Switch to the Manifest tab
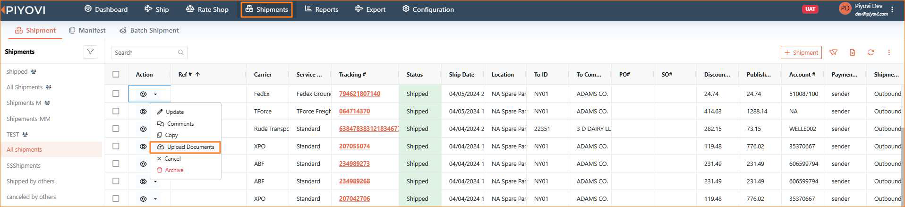The height and width of the screenshot is (207, 905). click(x=87, y=30)
